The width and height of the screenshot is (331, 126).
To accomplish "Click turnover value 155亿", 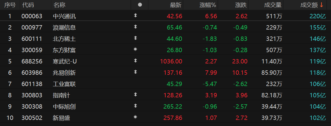I will click(318, 28).
